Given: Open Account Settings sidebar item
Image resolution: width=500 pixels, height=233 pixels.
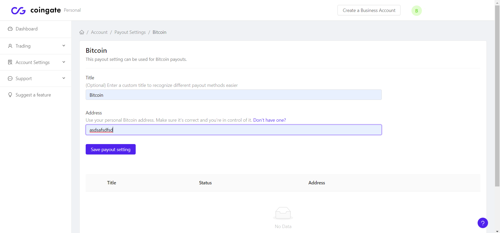Looking at the screenshot, I should pyautogui.click(x=36, y=62).
